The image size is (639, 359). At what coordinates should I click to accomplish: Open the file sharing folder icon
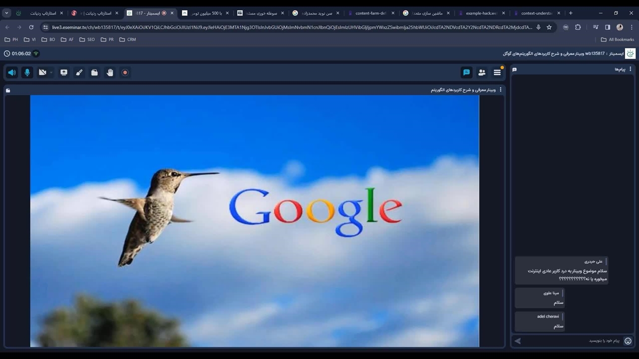click(x=94, y=73)
